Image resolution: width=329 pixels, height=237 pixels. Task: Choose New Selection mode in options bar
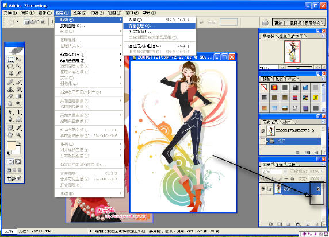click(26, 22)
